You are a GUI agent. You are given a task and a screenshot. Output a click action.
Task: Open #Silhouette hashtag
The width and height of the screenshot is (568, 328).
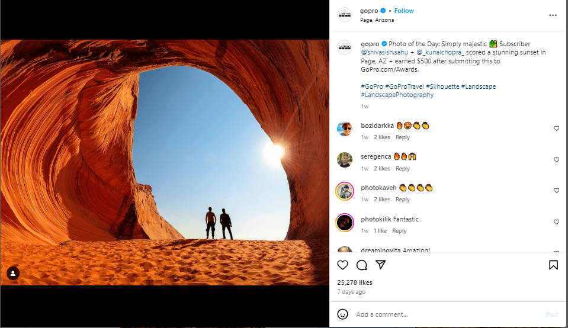click(442, 86)
